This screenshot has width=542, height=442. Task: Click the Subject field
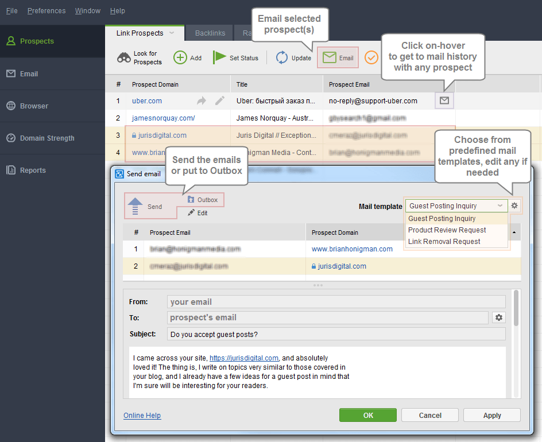pyautogui.click(x=336, y=334)
